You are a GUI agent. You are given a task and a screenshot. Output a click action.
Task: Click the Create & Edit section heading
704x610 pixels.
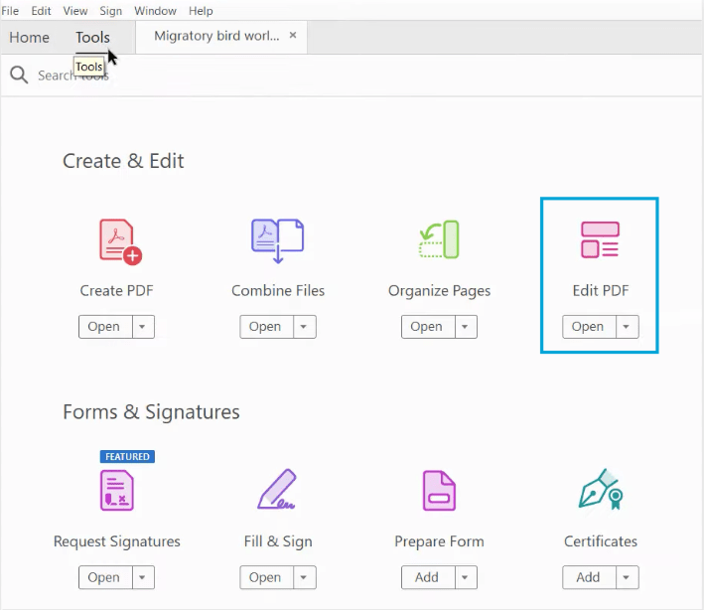coord(123,161)
